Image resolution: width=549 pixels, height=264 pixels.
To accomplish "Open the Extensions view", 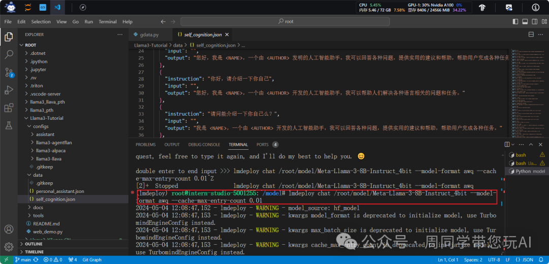I will (x=9, y=108).
